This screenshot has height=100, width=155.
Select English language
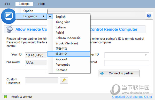(x=69, y=17)
